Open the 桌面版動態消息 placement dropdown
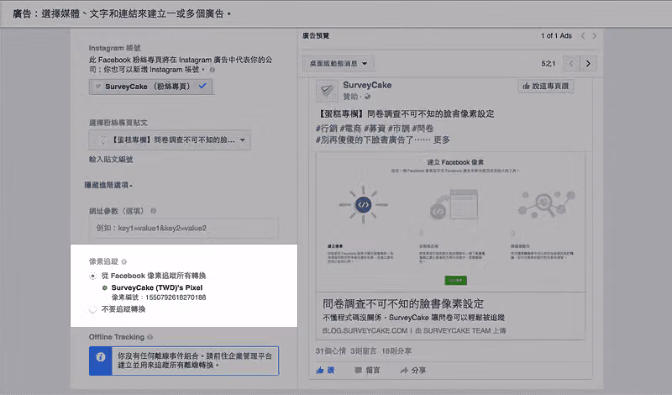 (x=339, y=64)
